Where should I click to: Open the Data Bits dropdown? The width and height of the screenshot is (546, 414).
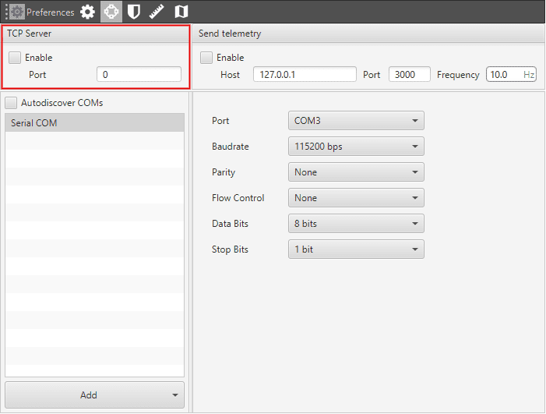[356, 224]
